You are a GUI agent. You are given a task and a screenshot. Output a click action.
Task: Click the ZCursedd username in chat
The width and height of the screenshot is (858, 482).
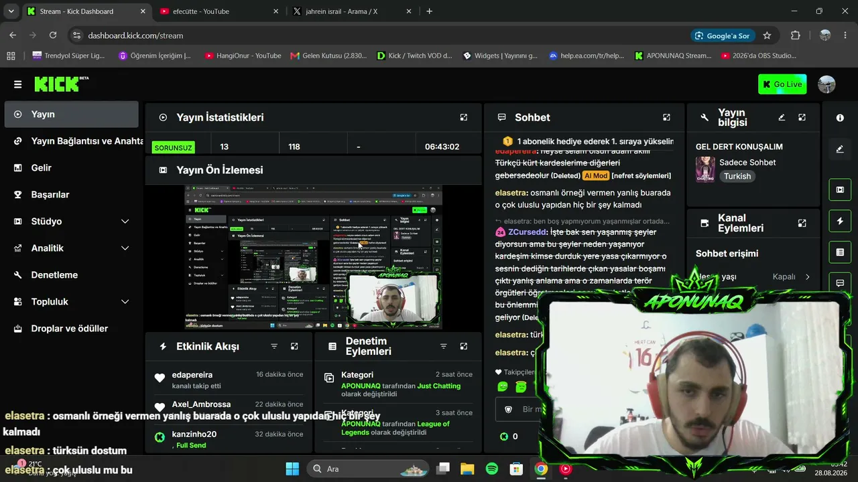(528, 232)
